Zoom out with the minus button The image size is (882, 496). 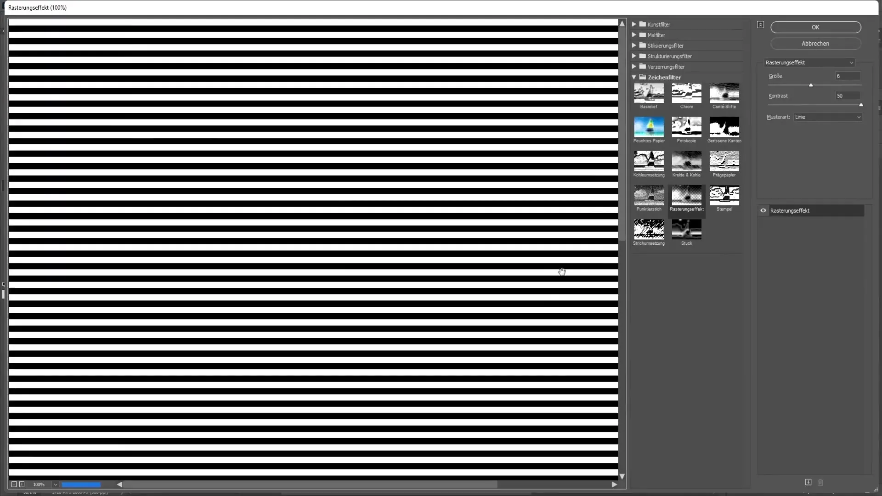coord(14,485)
